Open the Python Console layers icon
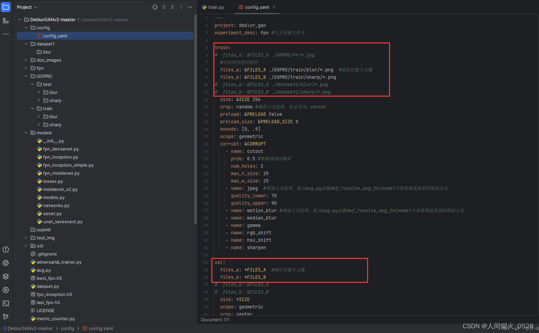The width and height of the screenshot is (539, 333). 6,276
